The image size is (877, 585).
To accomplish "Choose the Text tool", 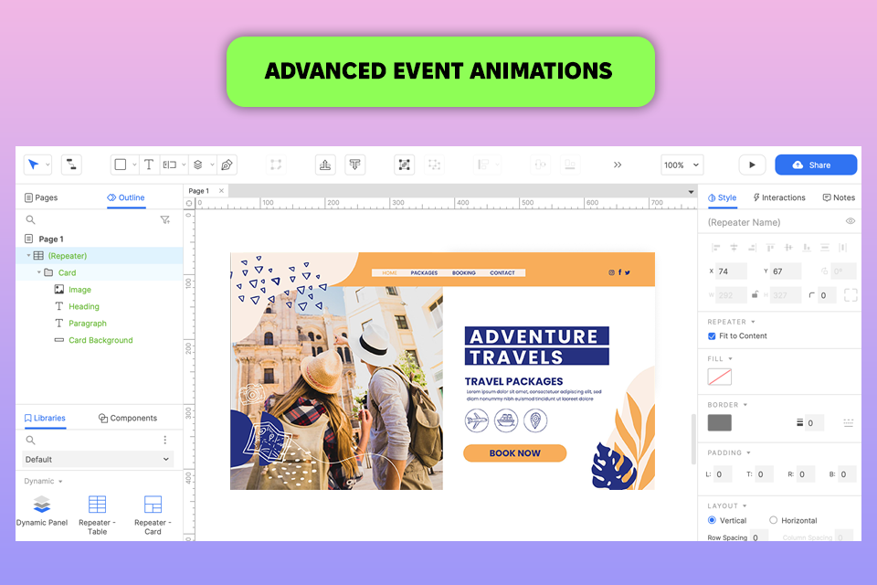I will [149, 165].
